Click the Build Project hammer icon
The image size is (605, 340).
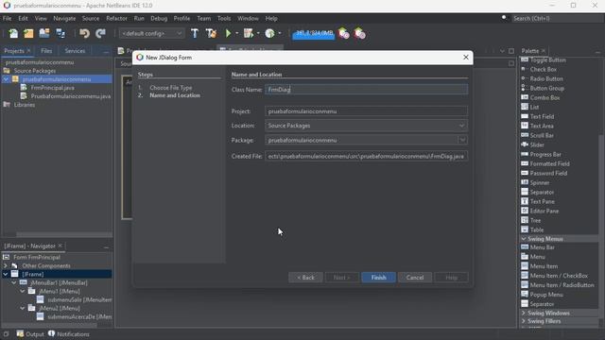tap(195, 34)
